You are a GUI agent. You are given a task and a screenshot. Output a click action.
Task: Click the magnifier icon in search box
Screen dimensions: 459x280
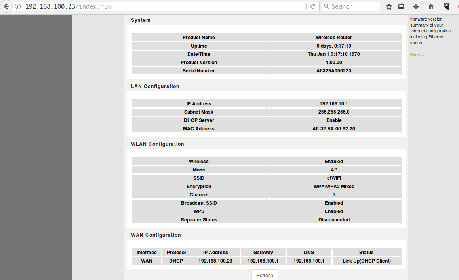coord(327,6)
